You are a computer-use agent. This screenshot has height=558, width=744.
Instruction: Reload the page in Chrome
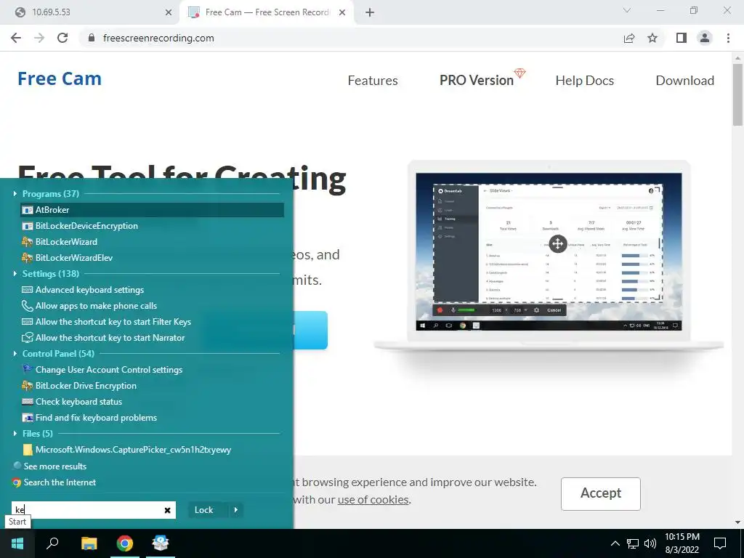point(62,38)
